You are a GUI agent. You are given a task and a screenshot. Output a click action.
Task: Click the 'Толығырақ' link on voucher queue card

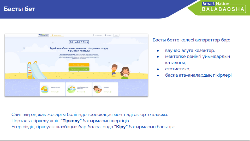tap(55, 92)
